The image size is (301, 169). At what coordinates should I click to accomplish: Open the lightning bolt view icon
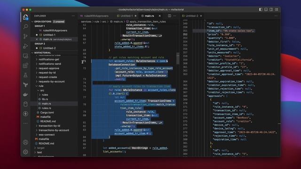pos(25,114)
